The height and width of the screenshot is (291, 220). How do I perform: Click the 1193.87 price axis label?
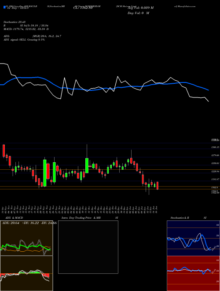click(x=215, y=179)
